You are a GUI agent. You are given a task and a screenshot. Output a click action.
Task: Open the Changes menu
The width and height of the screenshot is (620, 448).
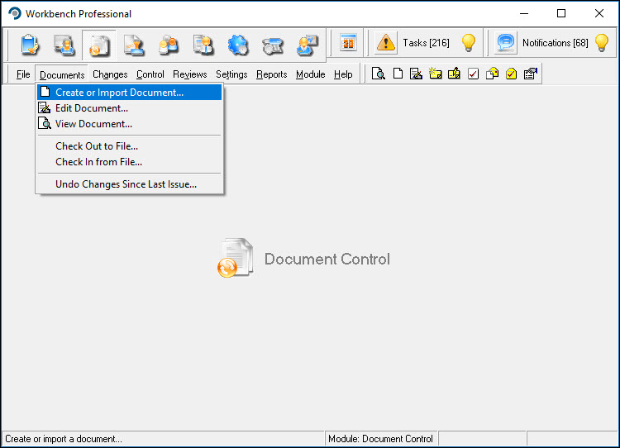click(110, 74)
